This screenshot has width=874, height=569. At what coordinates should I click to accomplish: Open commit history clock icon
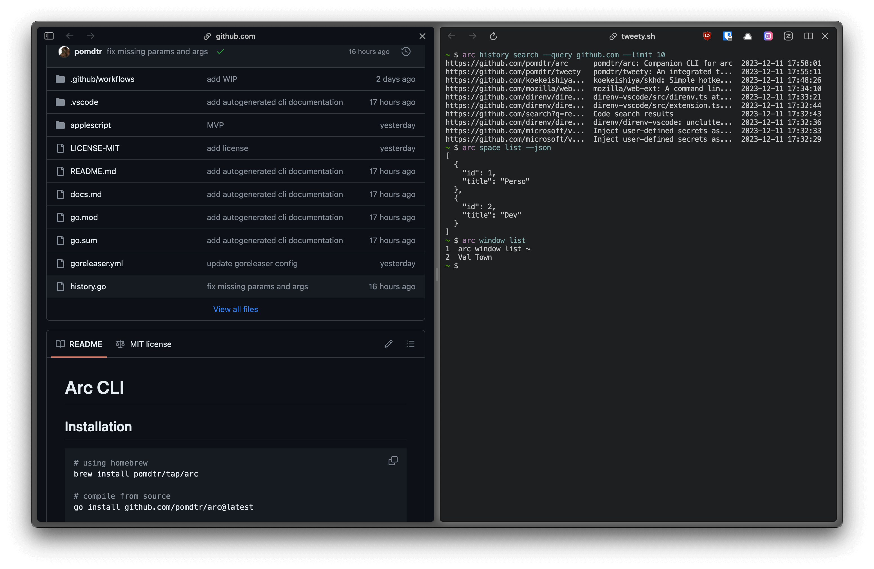pyautogui.click(x=406, y=51)
